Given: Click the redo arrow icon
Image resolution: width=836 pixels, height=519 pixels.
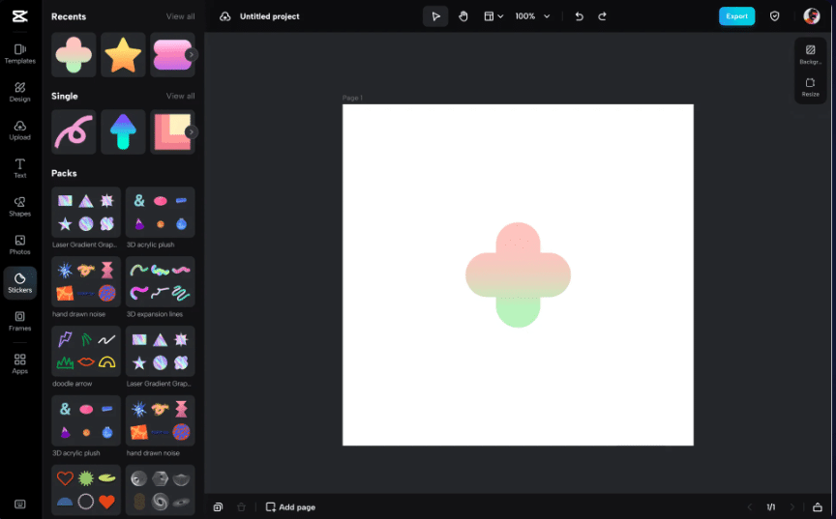Looking at the screenshot, I should (x=602, y=16).
